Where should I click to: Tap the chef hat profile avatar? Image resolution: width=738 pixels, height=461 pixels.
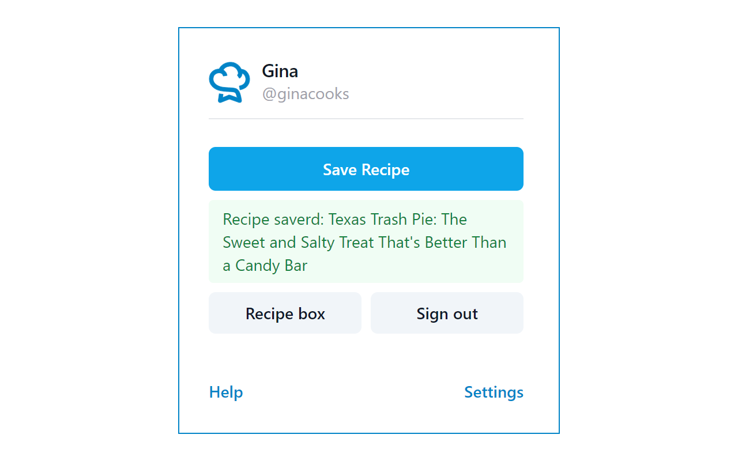coord(229,82)
